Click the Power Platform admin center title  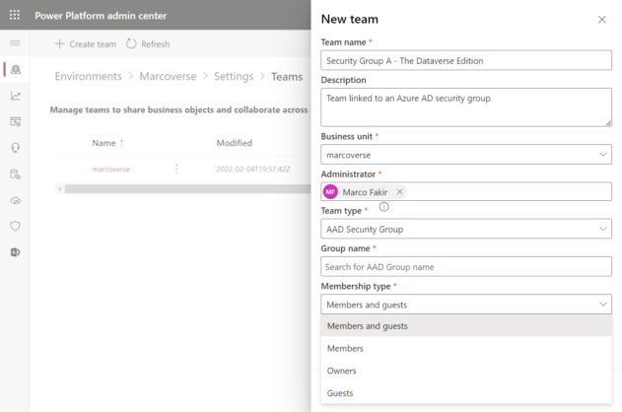pyautogui.click(x=101, y=16)
